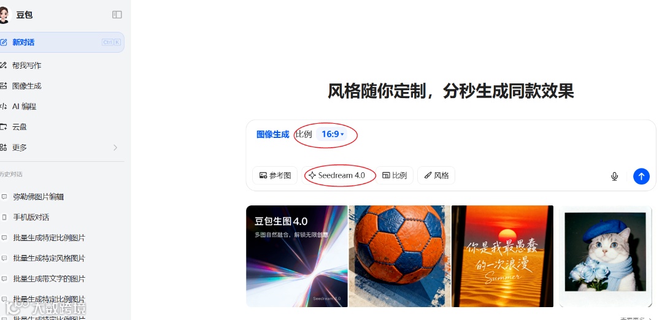
Task: Click the 风格 style button
Action: (436, 175)
